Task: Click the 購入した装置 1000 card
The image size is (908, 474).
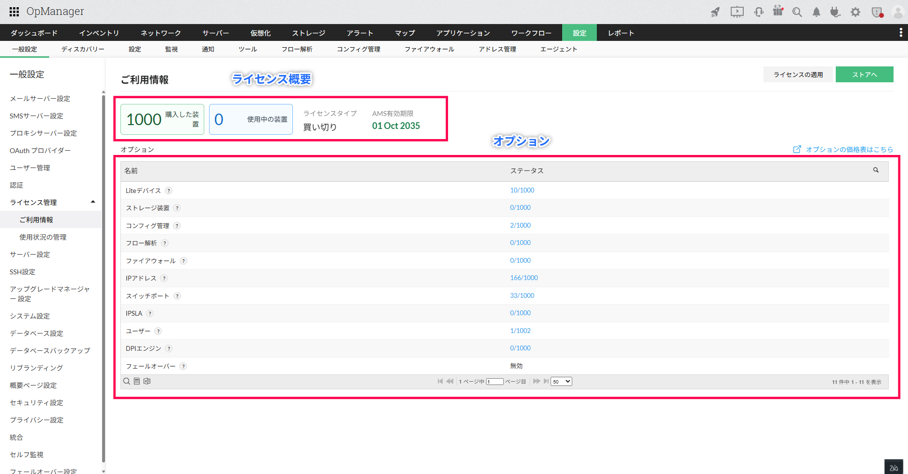Action: pyautogui.click(x=162, y=119)
